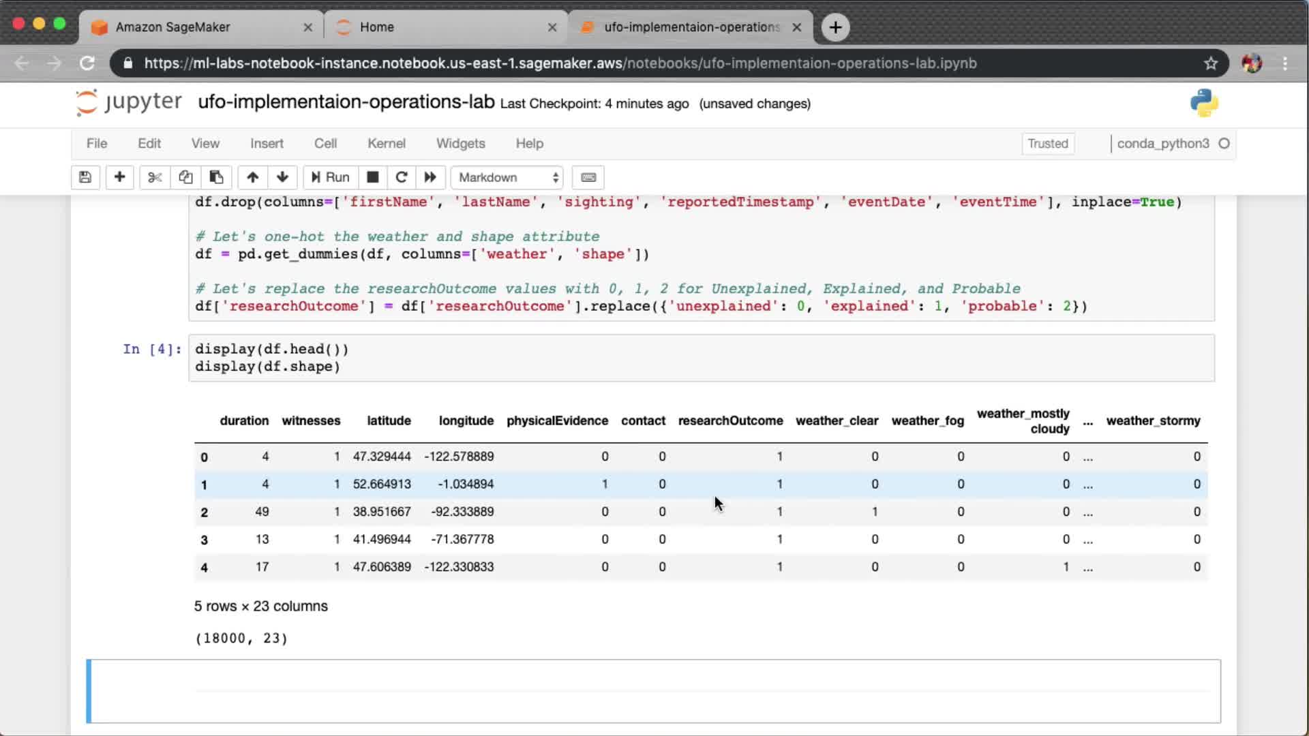This screenshot has height=736, width=1309.
Task: Cut selected cells with the scissors icon
Action: point(155,177)
